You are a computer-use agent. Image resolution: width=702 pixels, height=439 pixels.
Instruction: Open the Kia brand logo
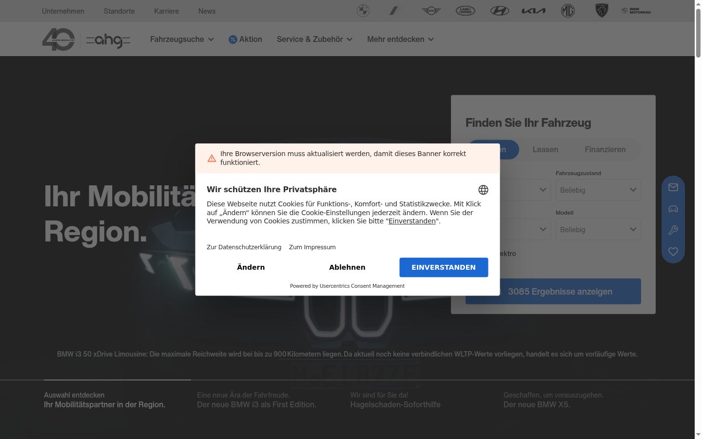(534, 11)
